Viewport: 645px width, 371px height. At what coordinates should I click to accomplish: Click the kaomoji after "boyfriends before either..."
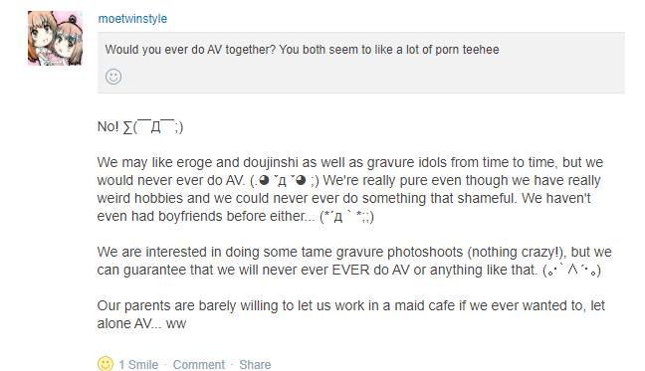tap(346, 217)
